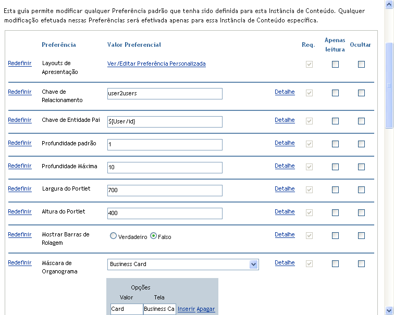
Task: Click Ver/Editar Preferência Personalizada link
Action: click(156, 64)
